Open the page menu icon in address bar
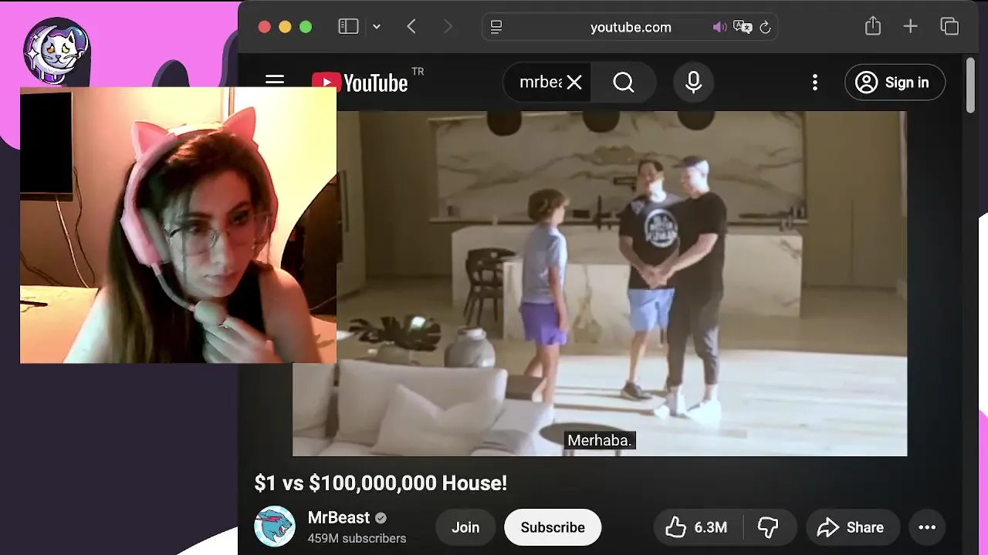The width and height of the screenshot is (988, 555). pos(496,27)
